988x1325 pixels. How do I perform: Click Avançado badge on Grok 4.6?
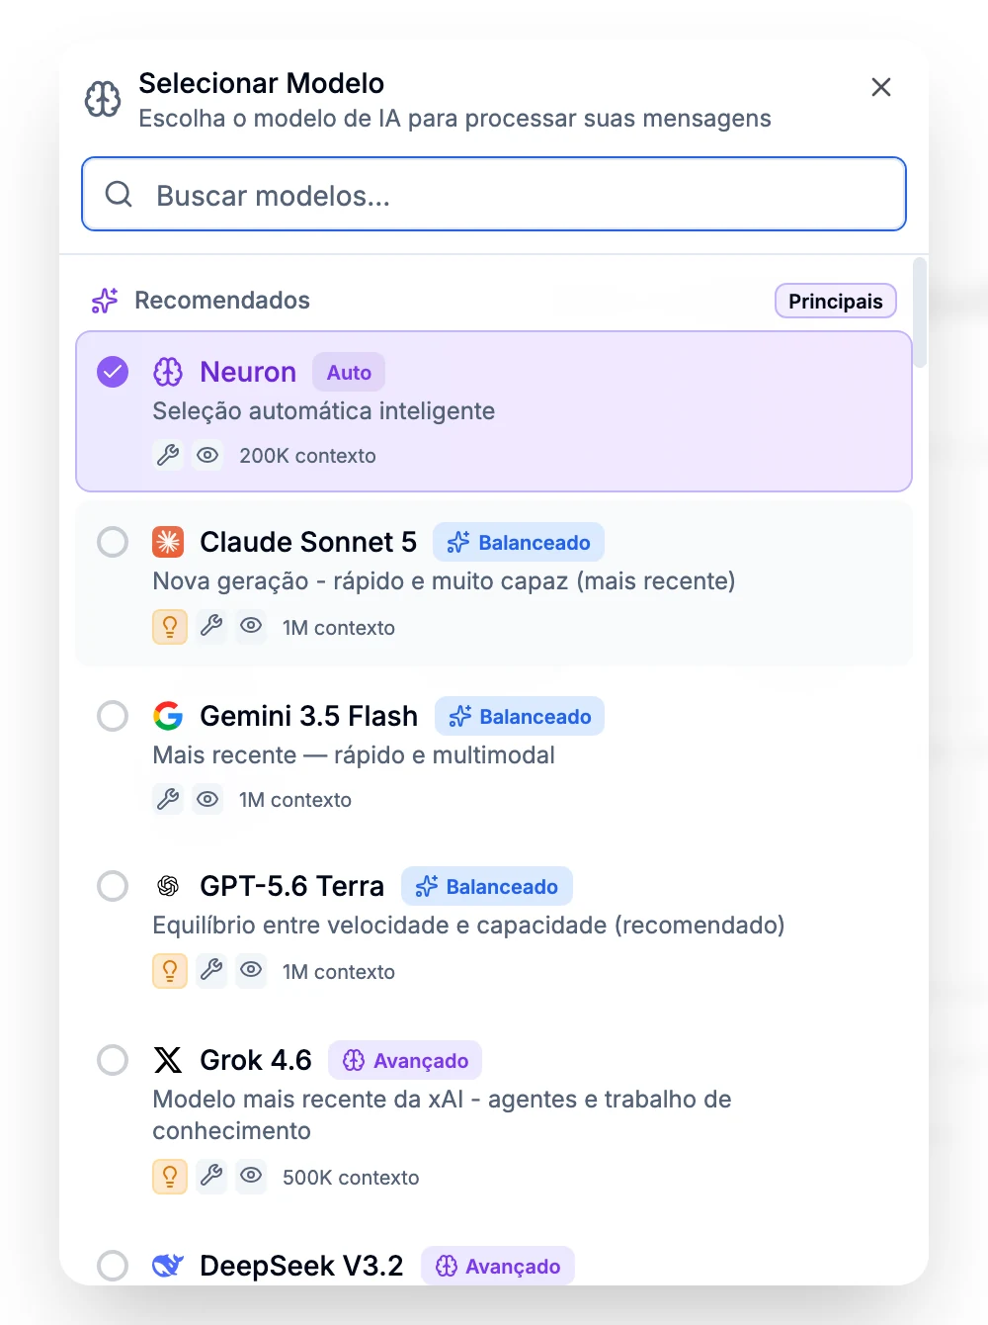coord(405,1060)
